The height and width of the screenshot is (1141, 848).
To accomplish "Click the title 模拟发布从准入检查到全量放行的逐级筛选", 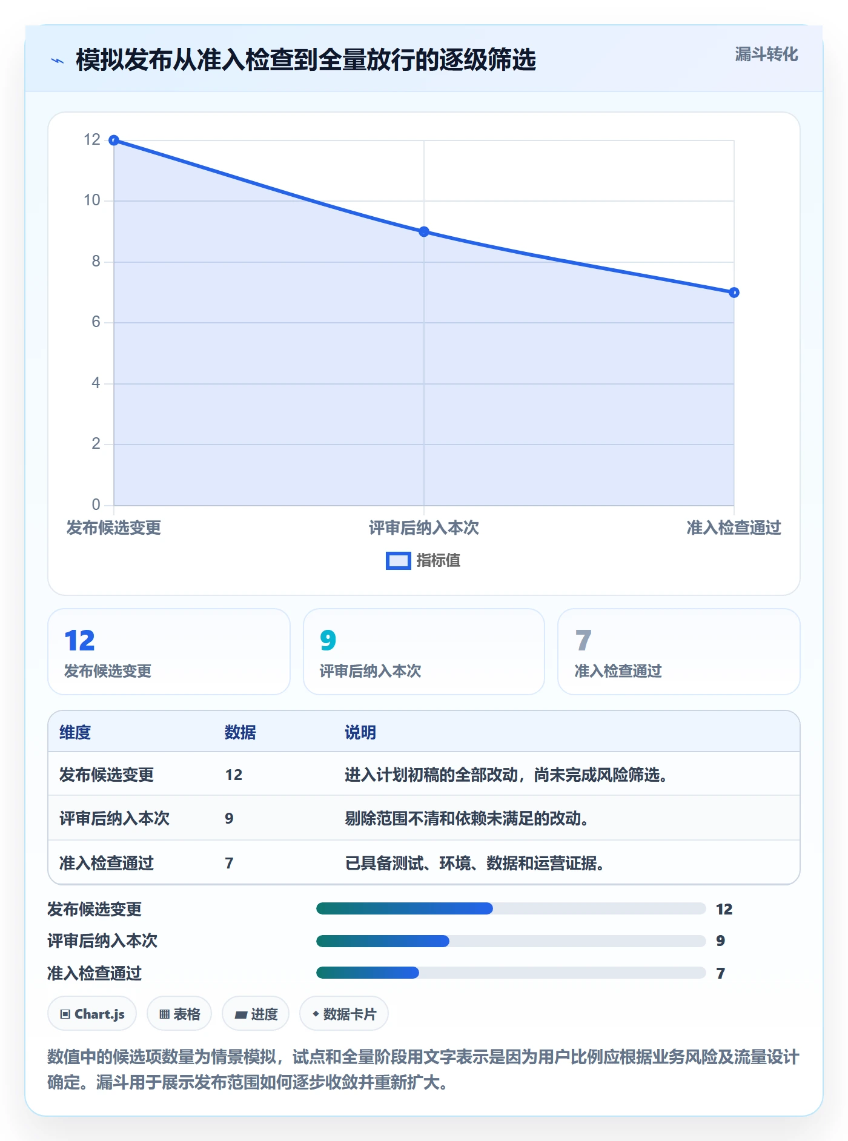I will tap(306, 60).
